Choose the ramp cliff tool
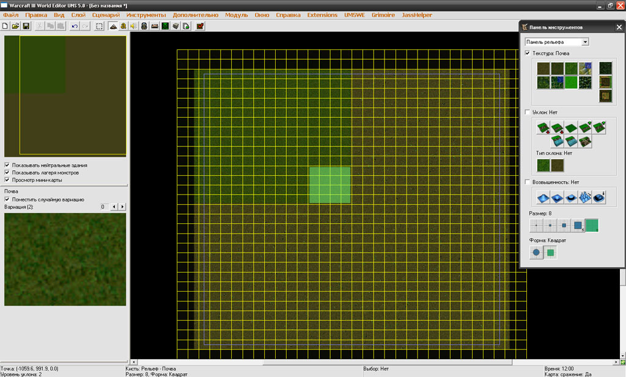 tap(585, 141)
